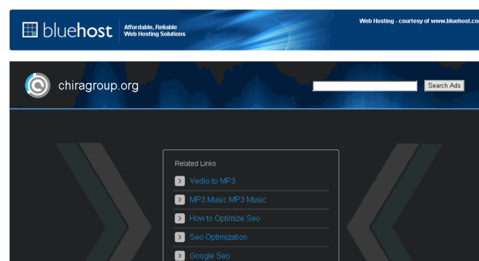Image resolution: width=479 pixels, height=261 pixels.
Task: Click the arrow icon beside Vedio to MP3
Action: [179, 181]
